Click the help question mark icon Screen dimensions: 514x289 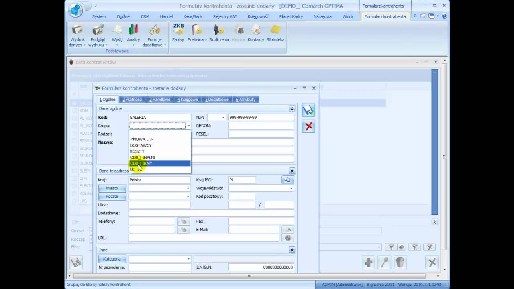tap(444, 16)
